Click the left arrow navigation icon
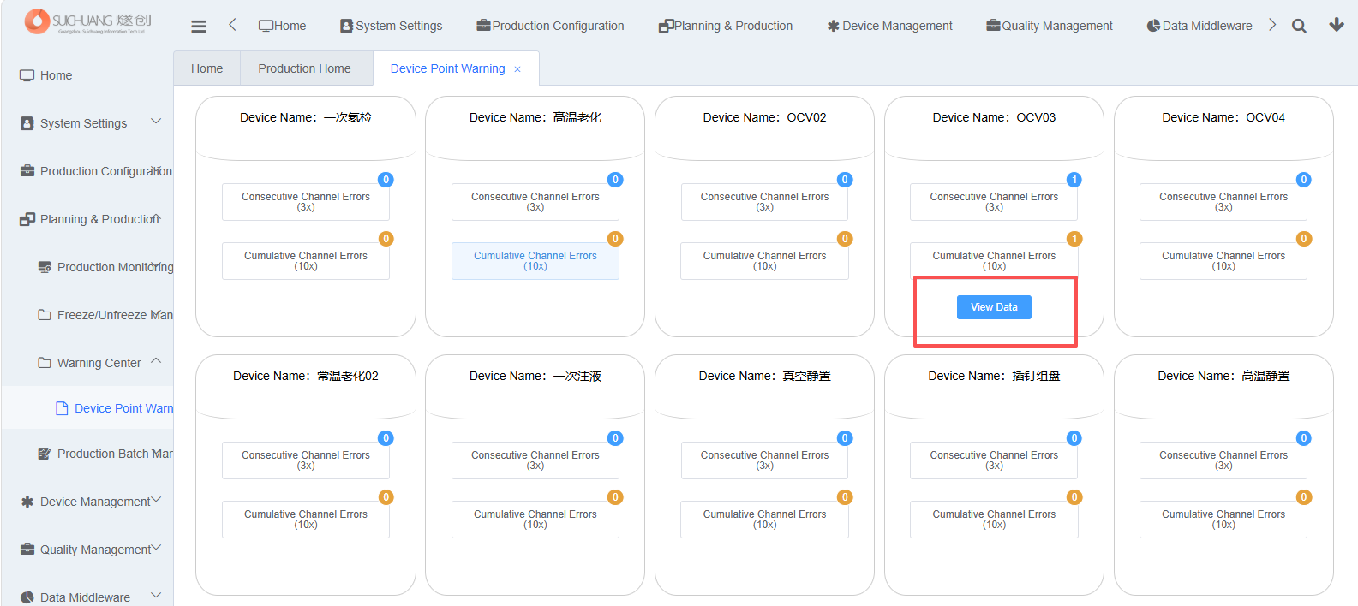Screen dimensions: 1358x606 tap(232, 25)
